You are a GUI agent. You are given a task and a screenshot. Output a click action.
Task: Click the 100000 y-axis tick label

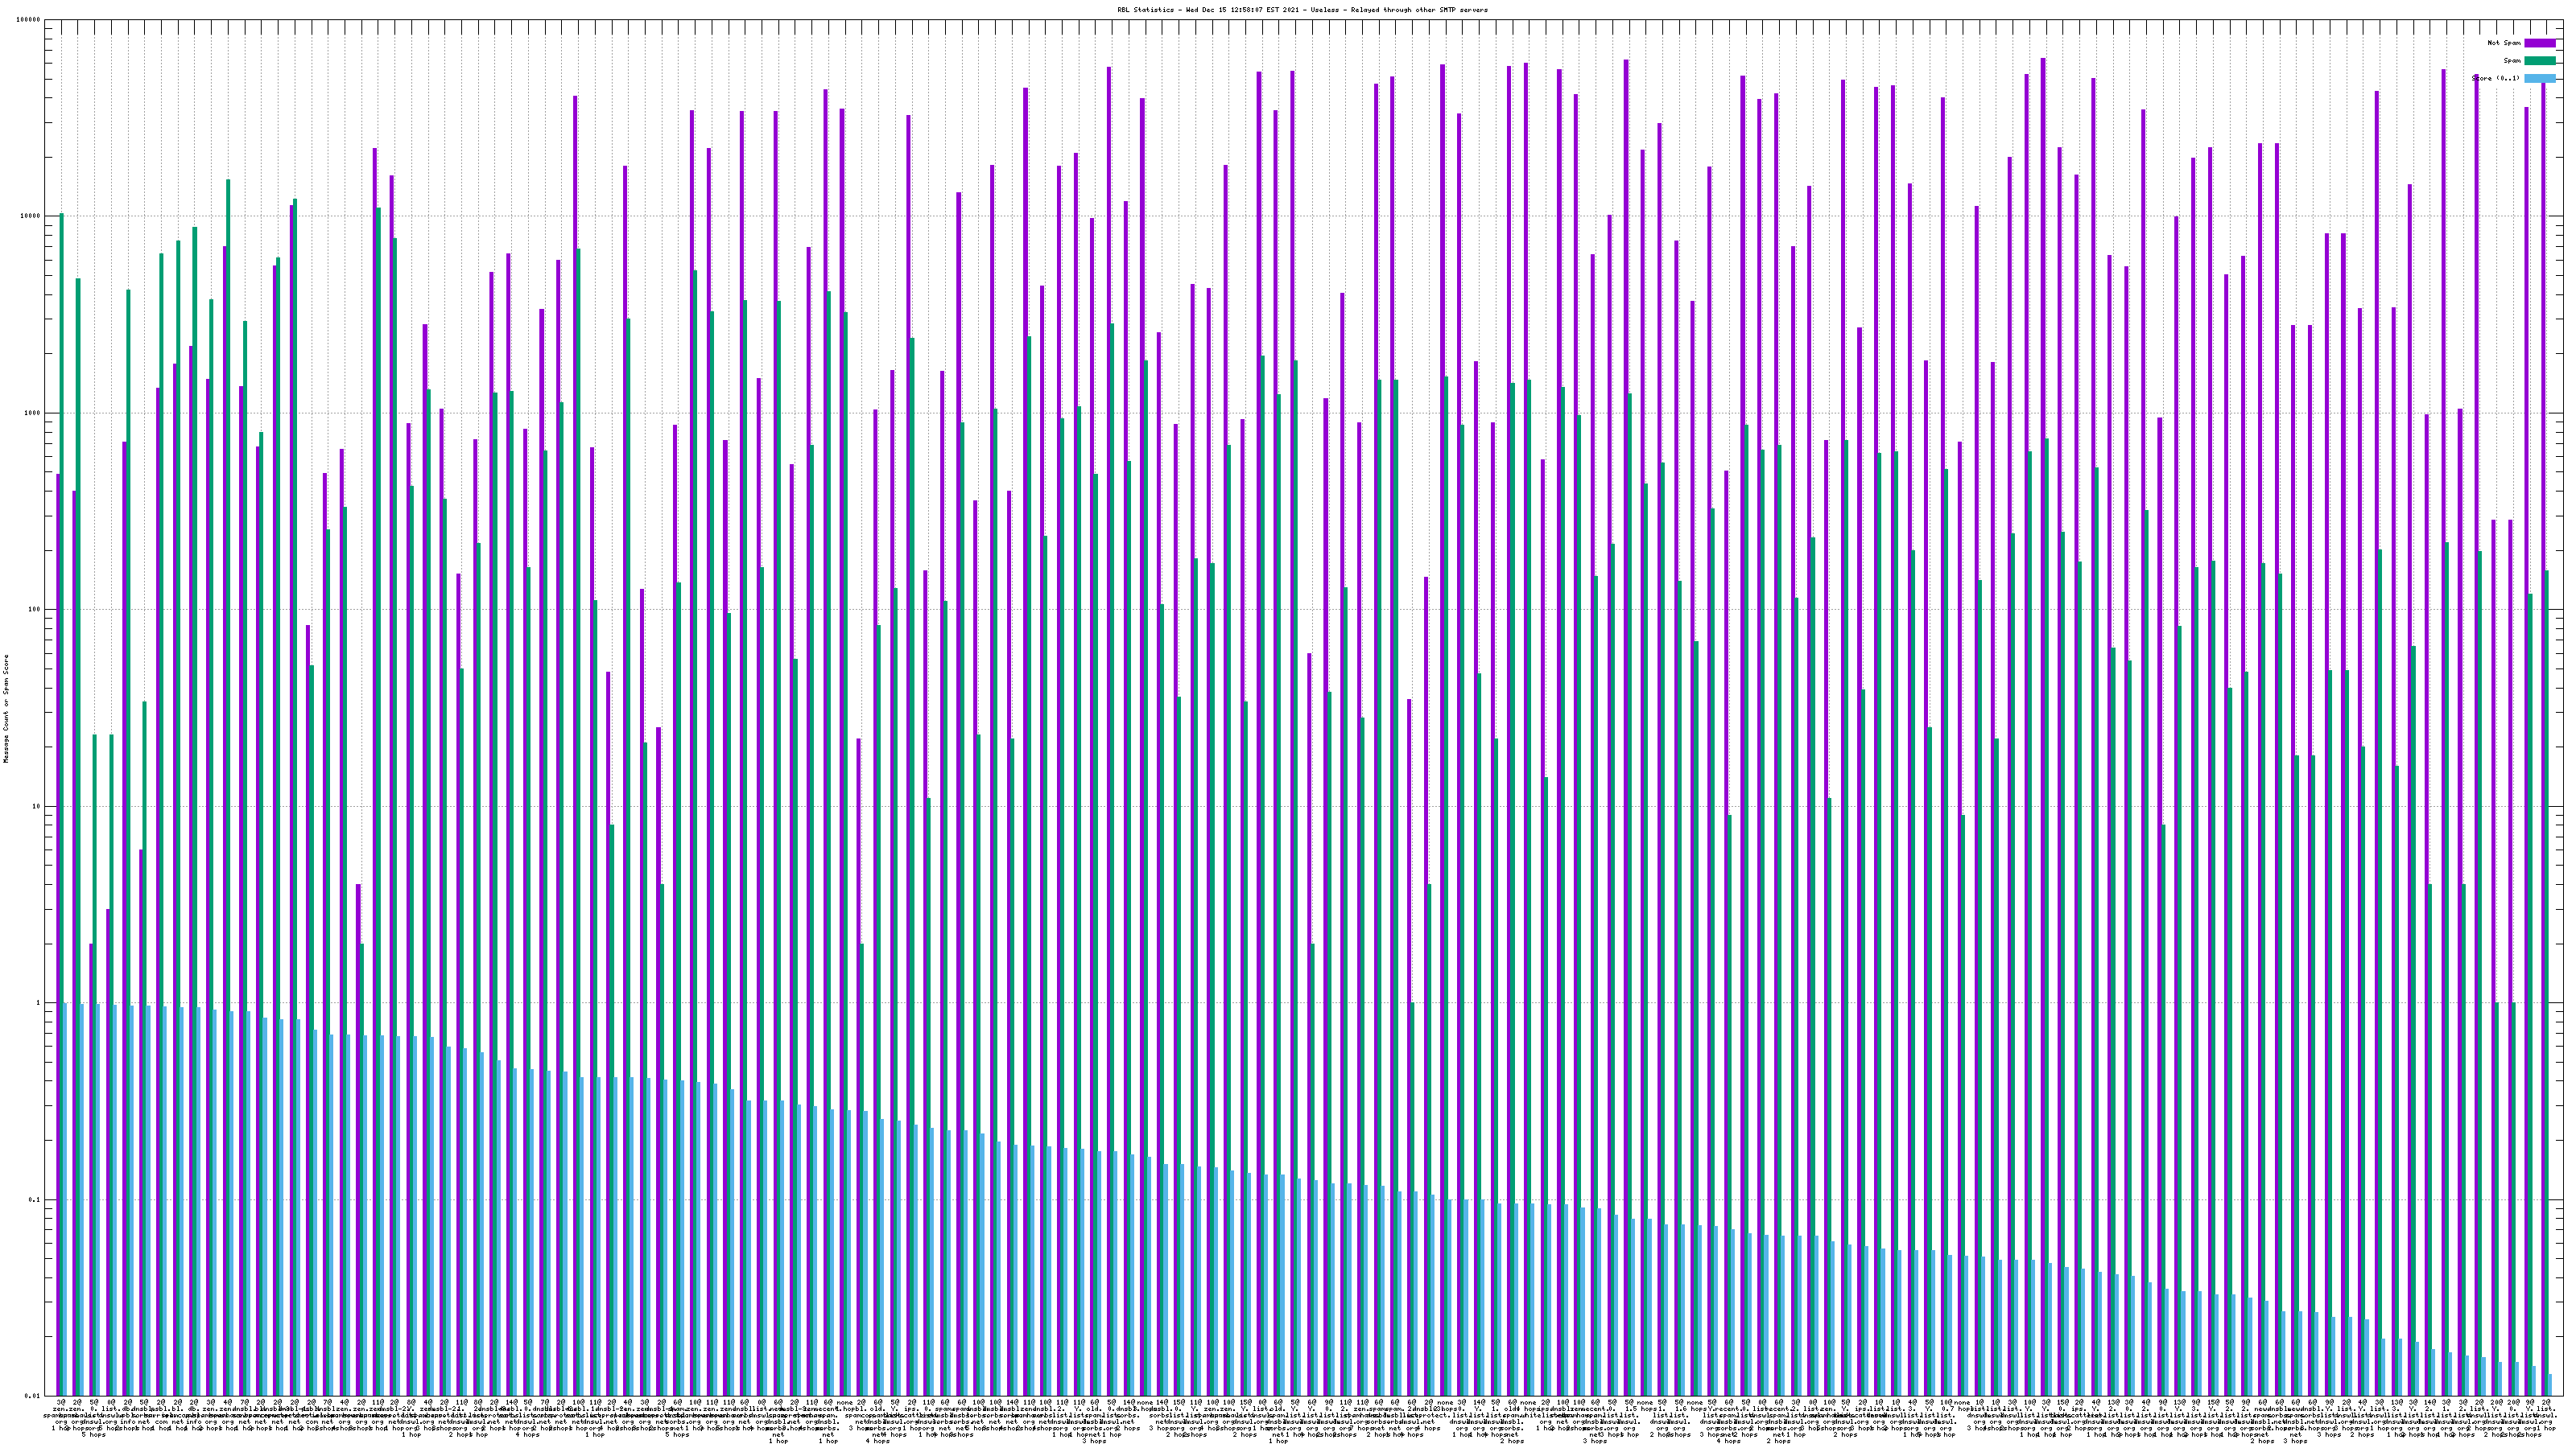[30, 20]
